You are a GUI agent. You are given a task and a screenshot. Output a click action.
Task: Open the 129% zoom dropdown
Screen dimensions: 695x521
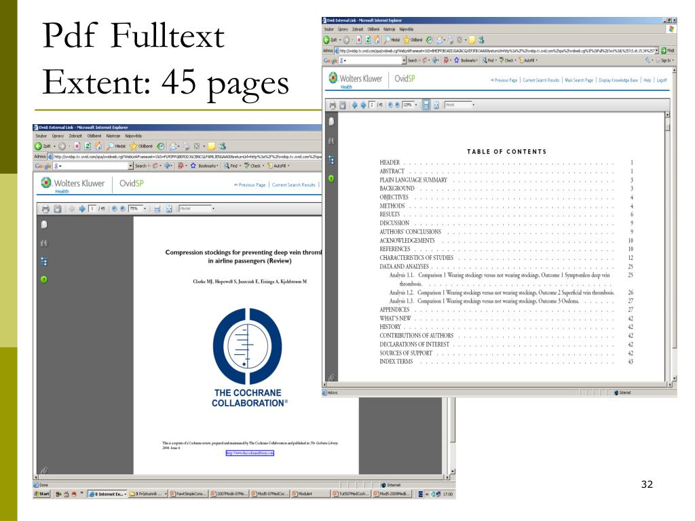pos(416,105)
